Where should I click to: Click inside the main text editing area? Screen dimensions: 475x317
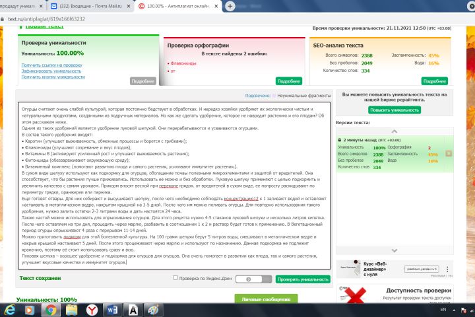[x=174, y=186]
